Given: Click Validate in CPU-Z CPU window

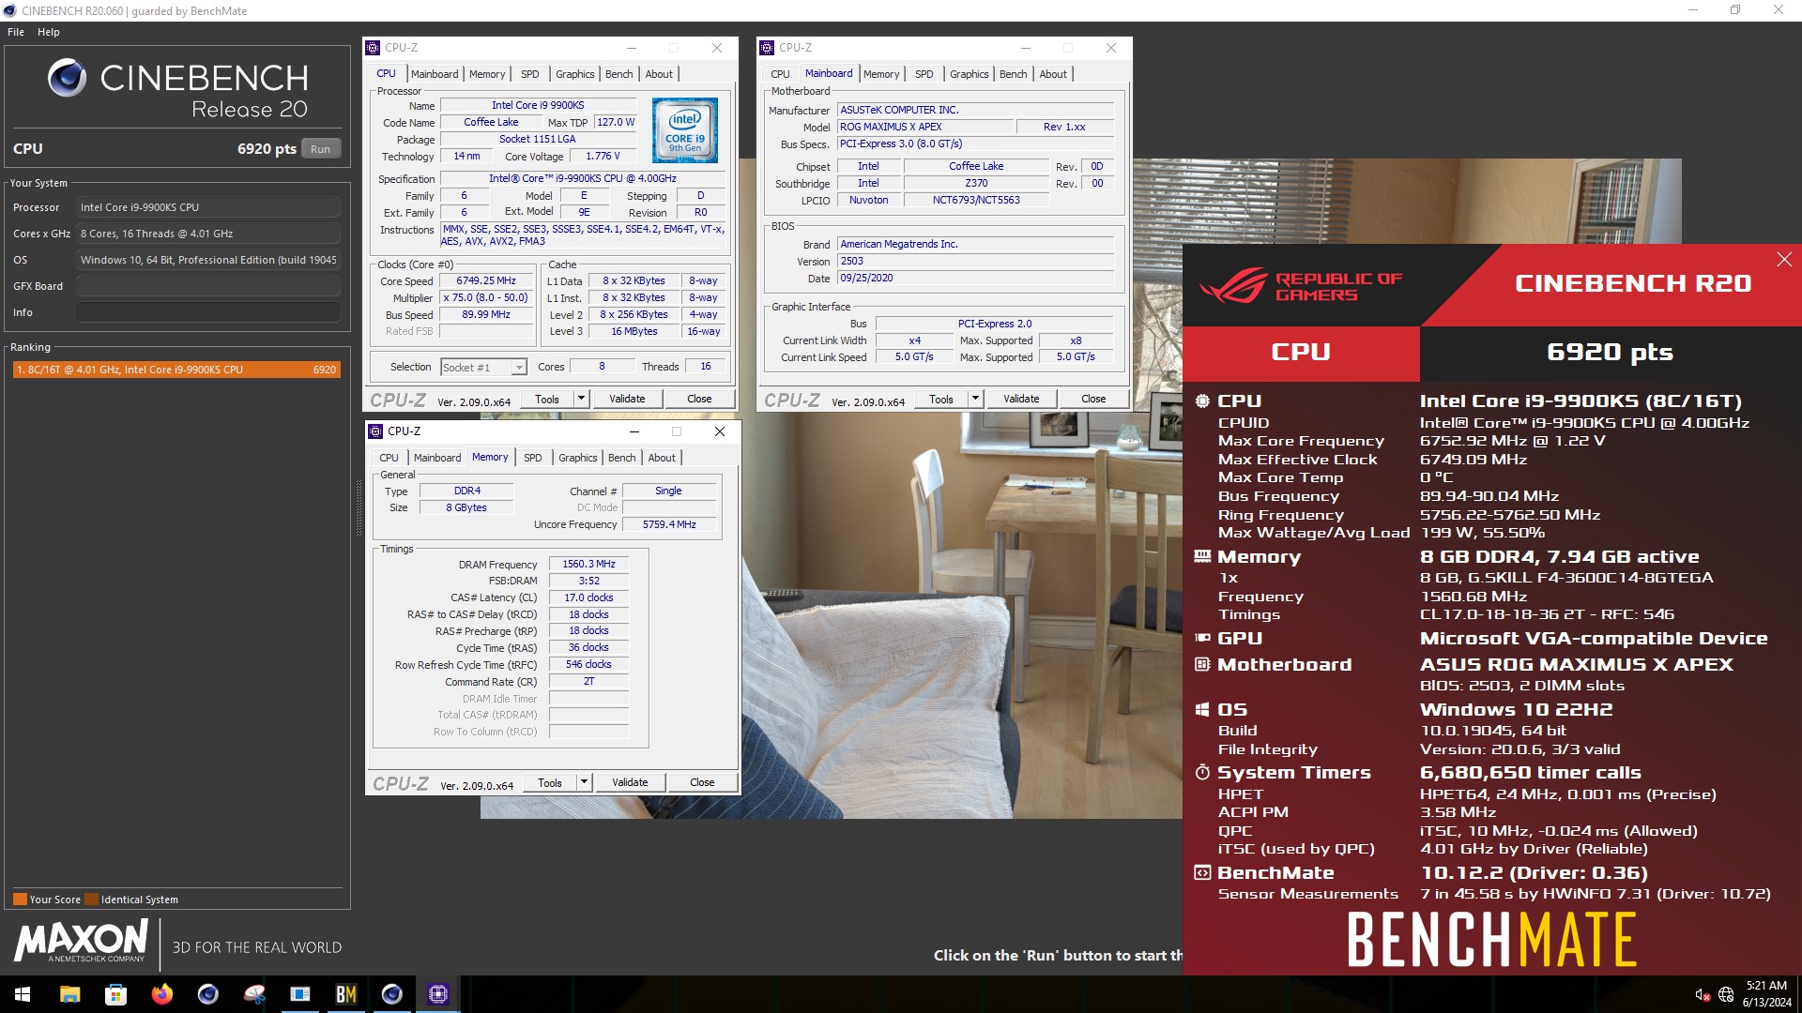Looking at the screenshot, I should pos(627,399).
